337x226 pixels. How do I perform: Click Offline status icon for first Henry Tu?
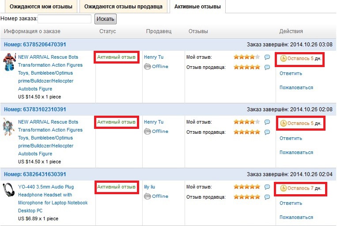[148, 67]
